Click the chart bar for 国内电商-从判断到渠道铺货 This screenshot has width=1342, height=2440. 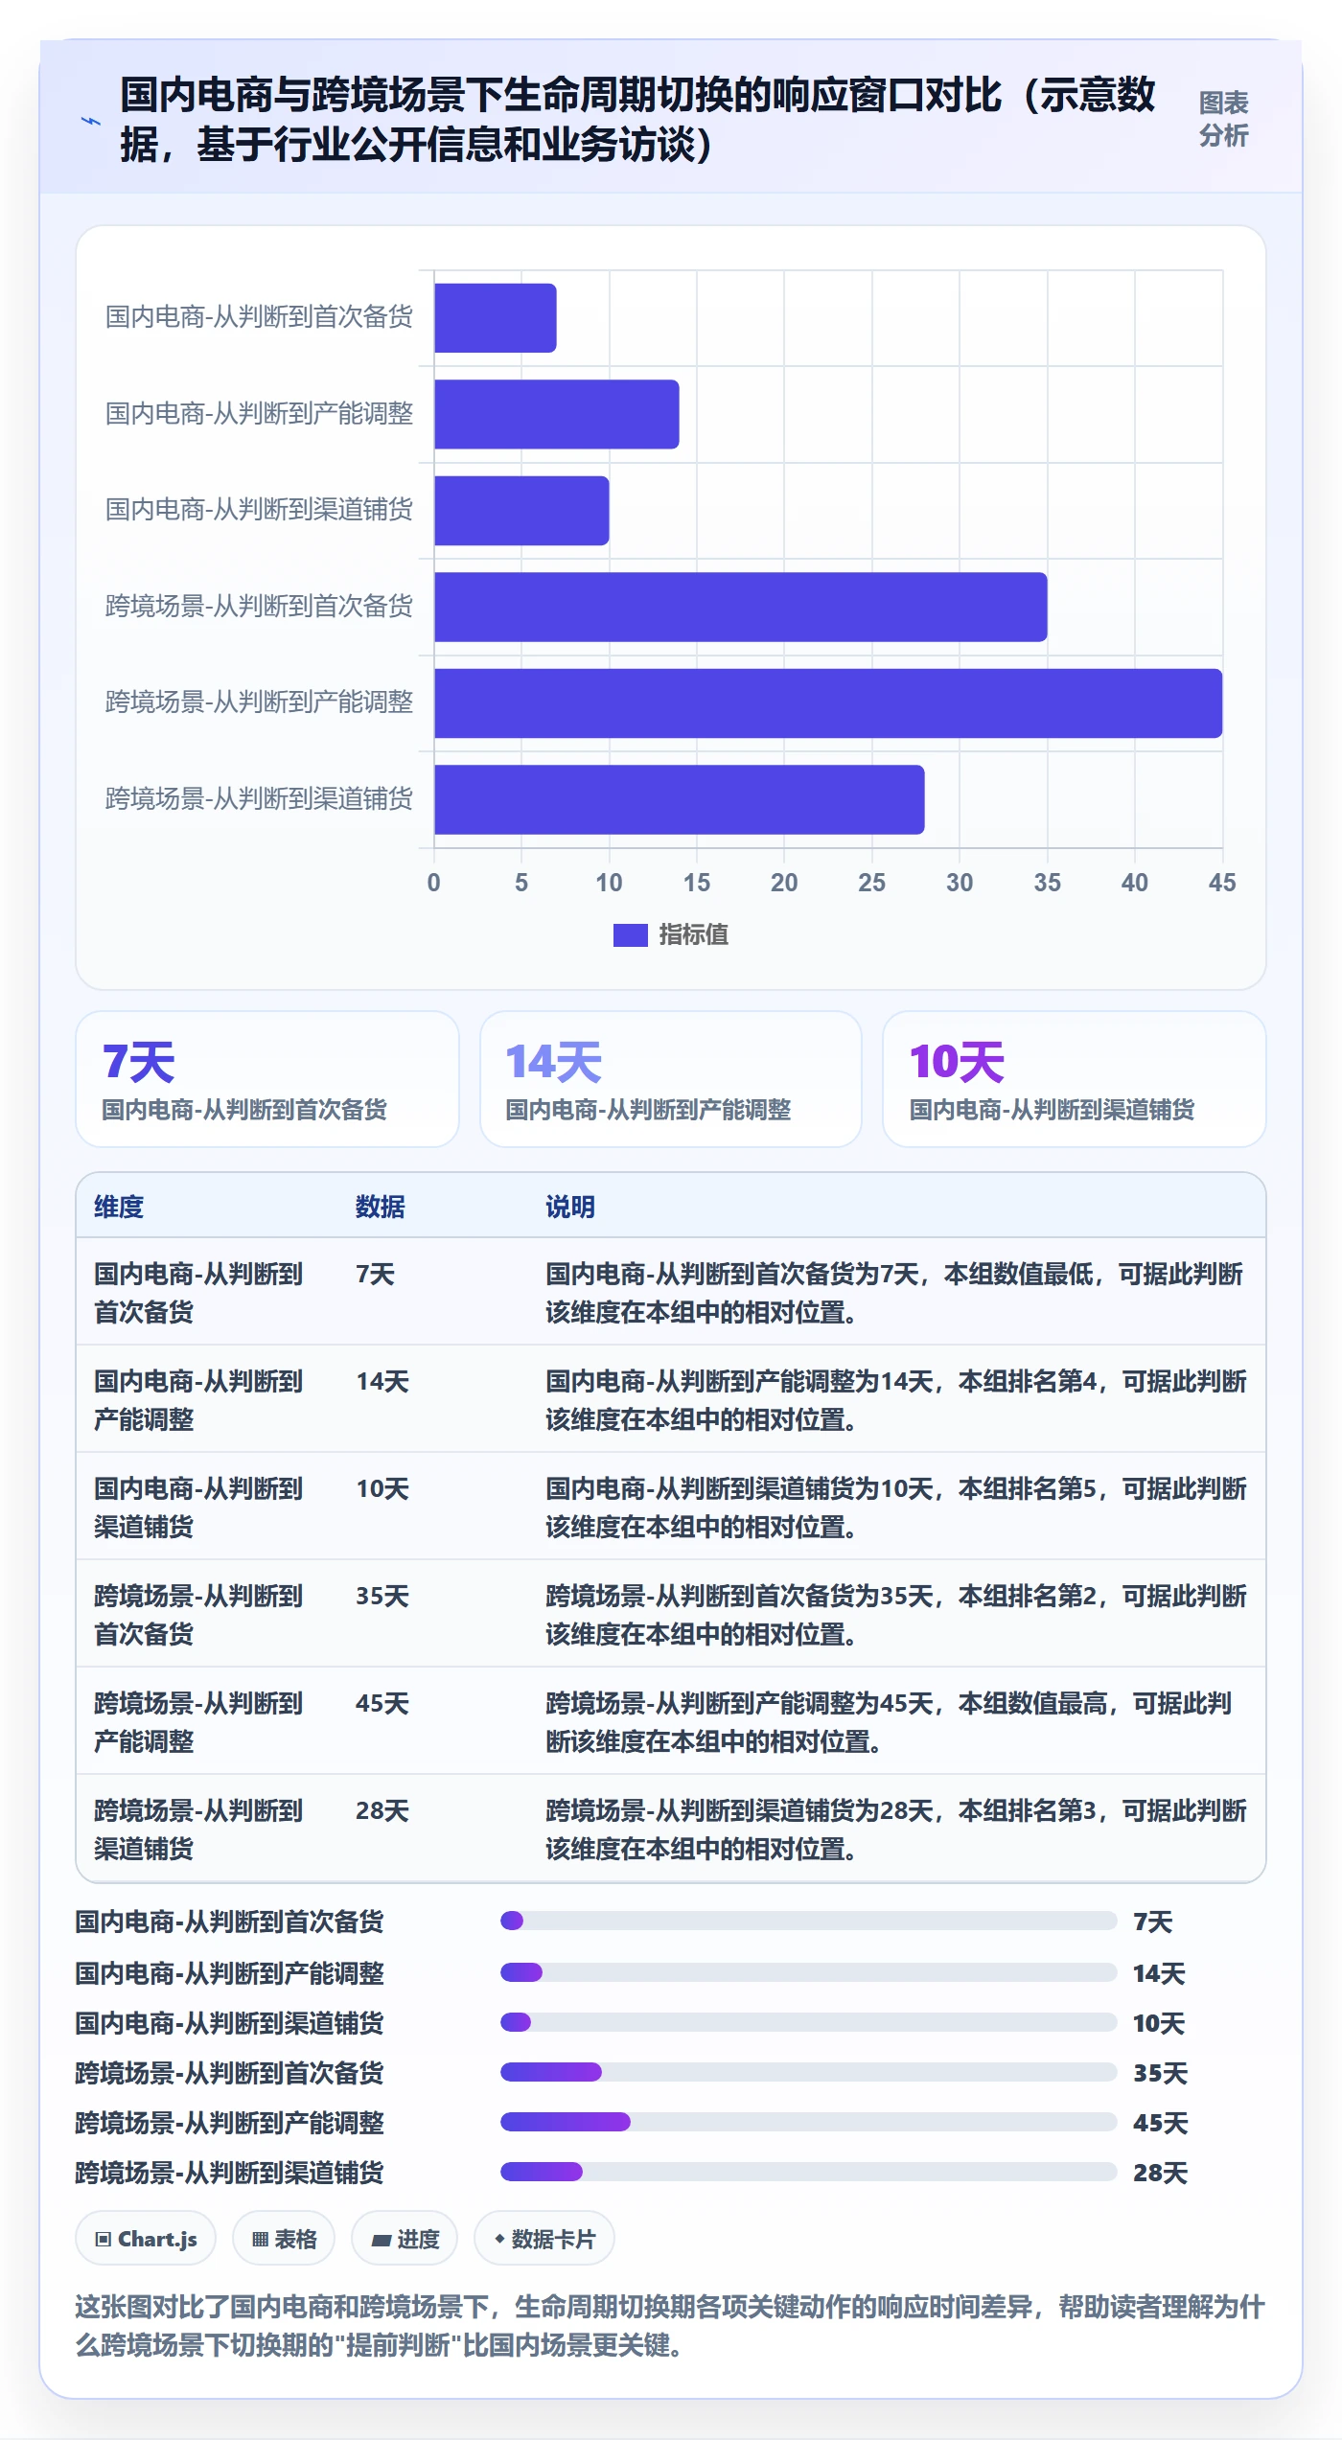click(521, 511)
